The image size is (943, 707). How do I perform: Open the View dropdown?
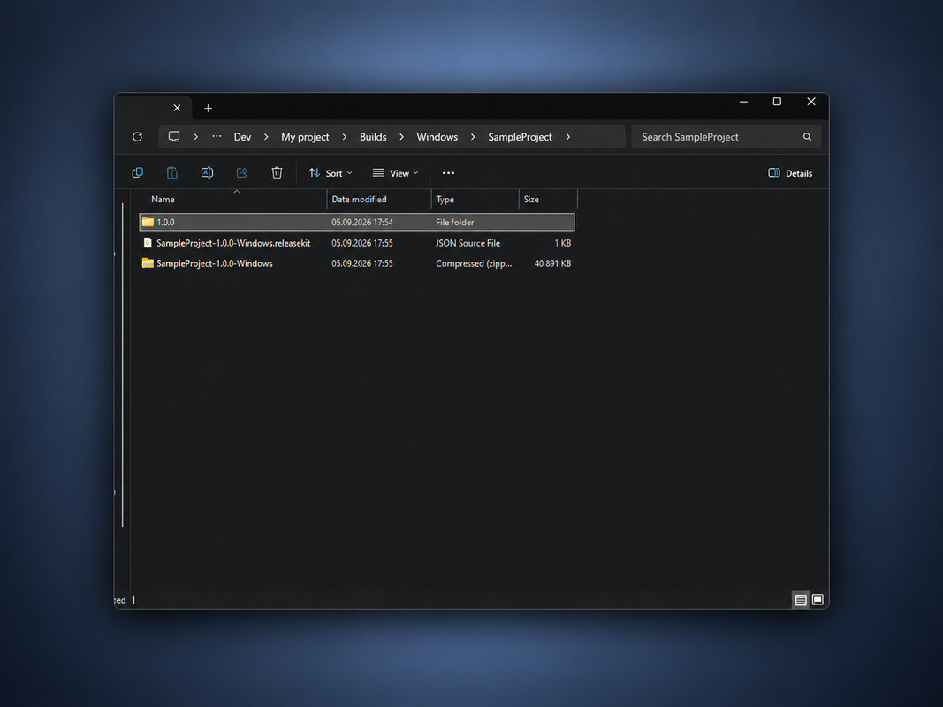pyautogui.click(x=395, y=173)
